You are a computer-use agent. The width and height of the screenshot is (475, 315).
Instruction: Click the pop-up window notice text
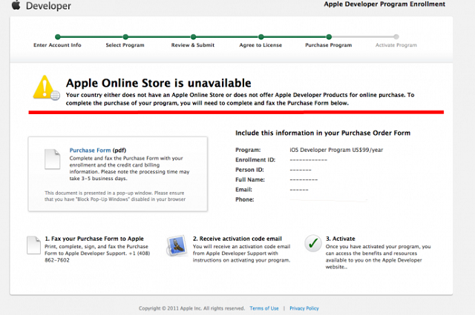(x=115, y=196)
